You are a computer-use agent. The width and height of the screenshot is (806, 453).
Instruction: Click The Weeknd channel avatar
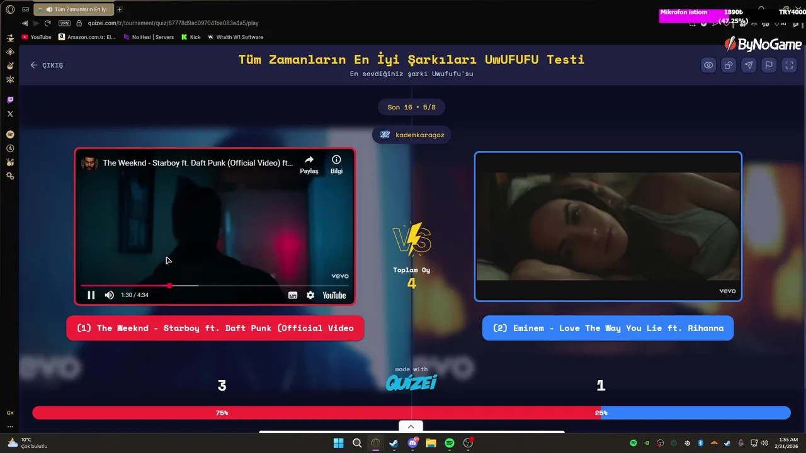[89, 163]
